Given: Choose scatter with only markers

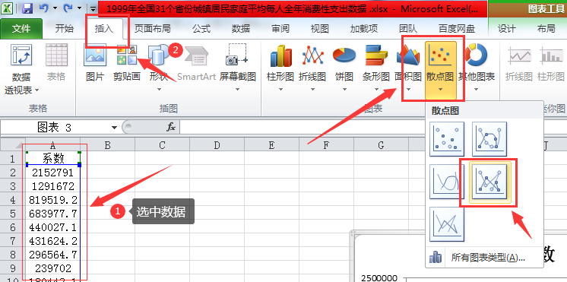Looking at the screenshot, I should coord(447,139).
